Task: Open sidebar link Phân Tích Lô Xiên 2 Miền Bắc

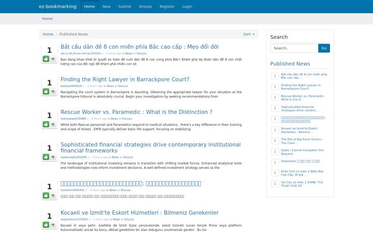Action: pos(302,173)
